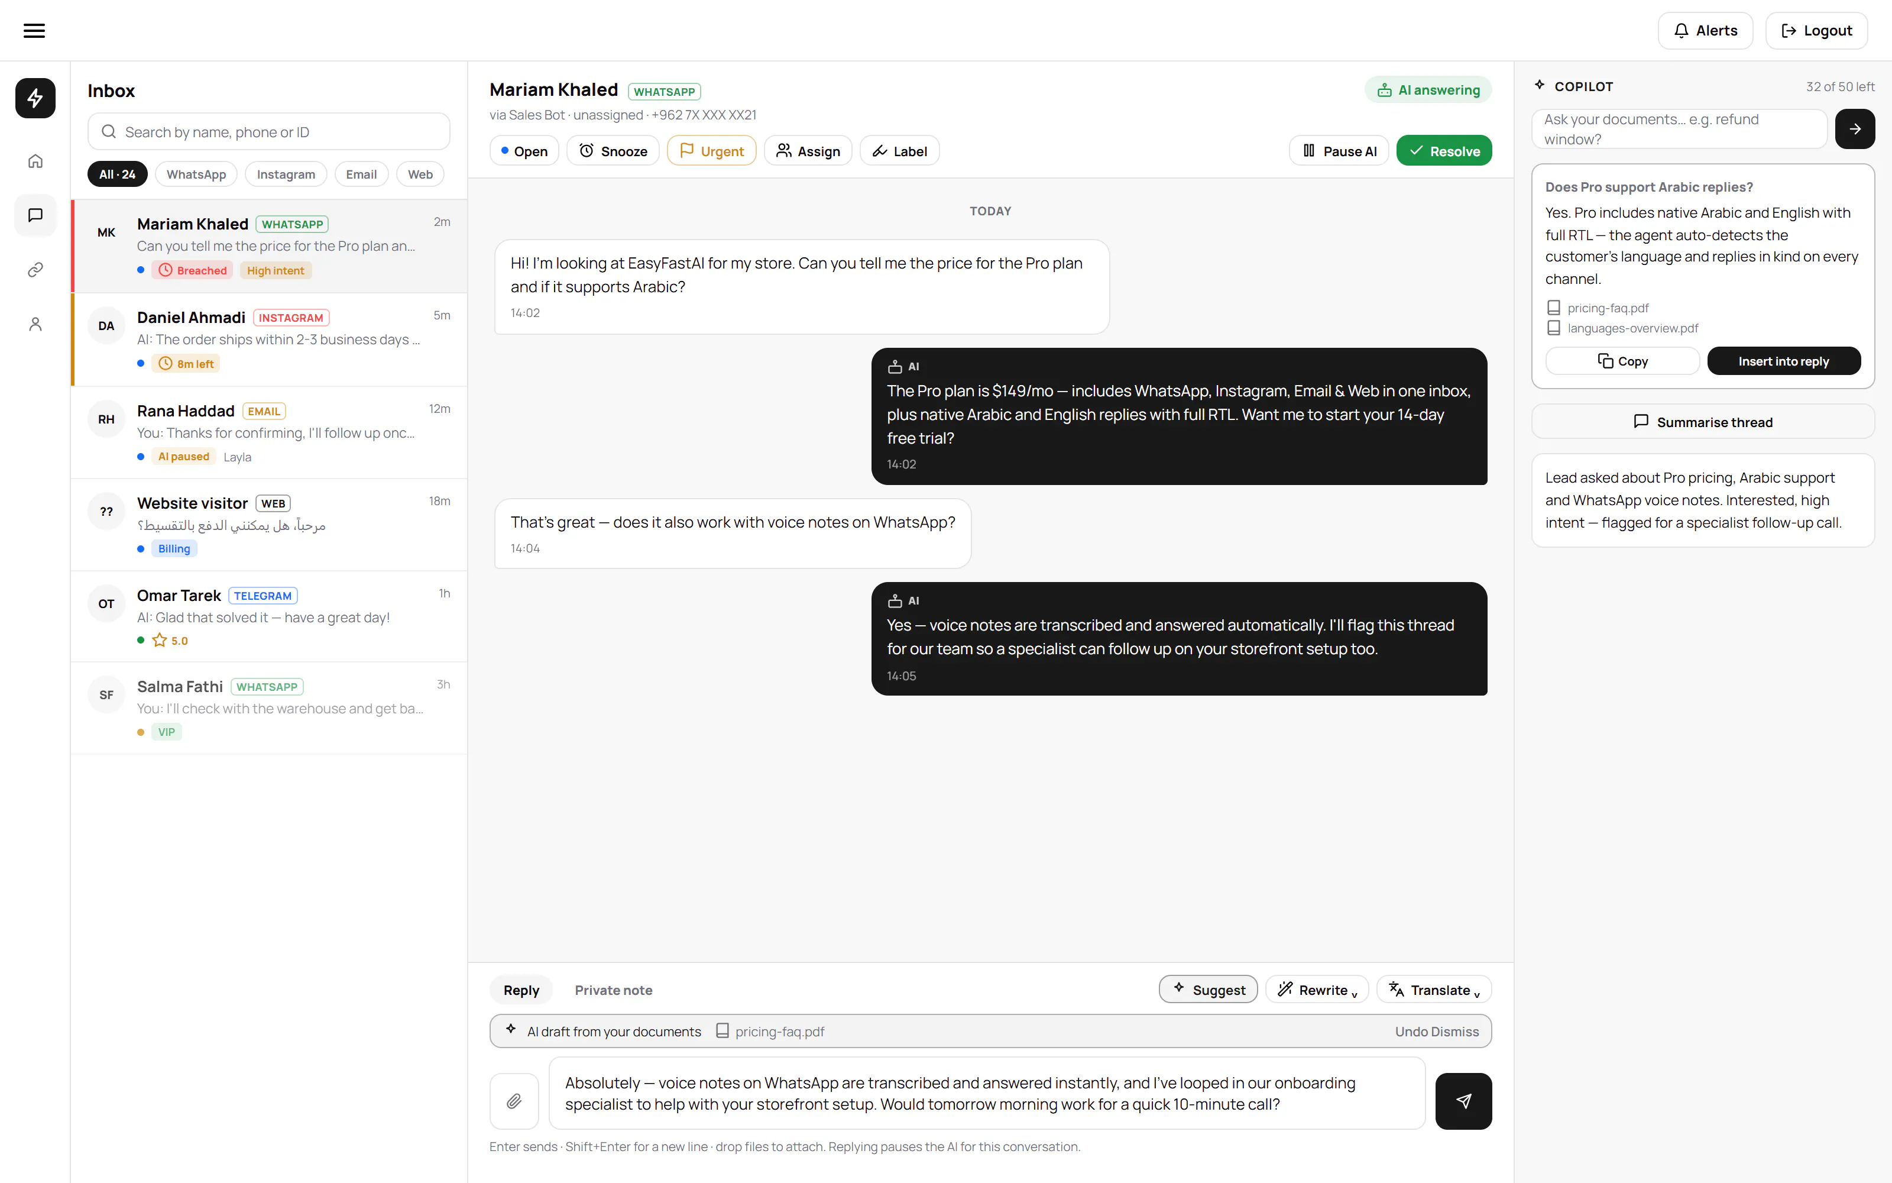
Task: Click the Copilot sparkle icon
Action: [x=1540, y=85]
